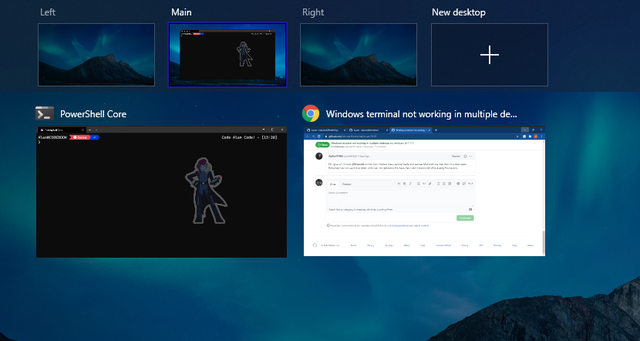
Task: Switch to the Right virtual desktop thumbnail
Action: [x=359, y=55]
